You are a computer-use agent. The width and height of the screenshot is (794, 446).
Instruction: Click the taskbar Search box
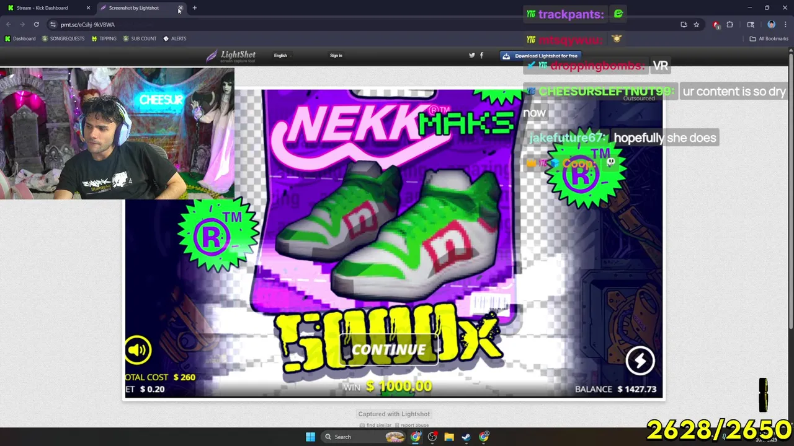click(x=366, y=437)
